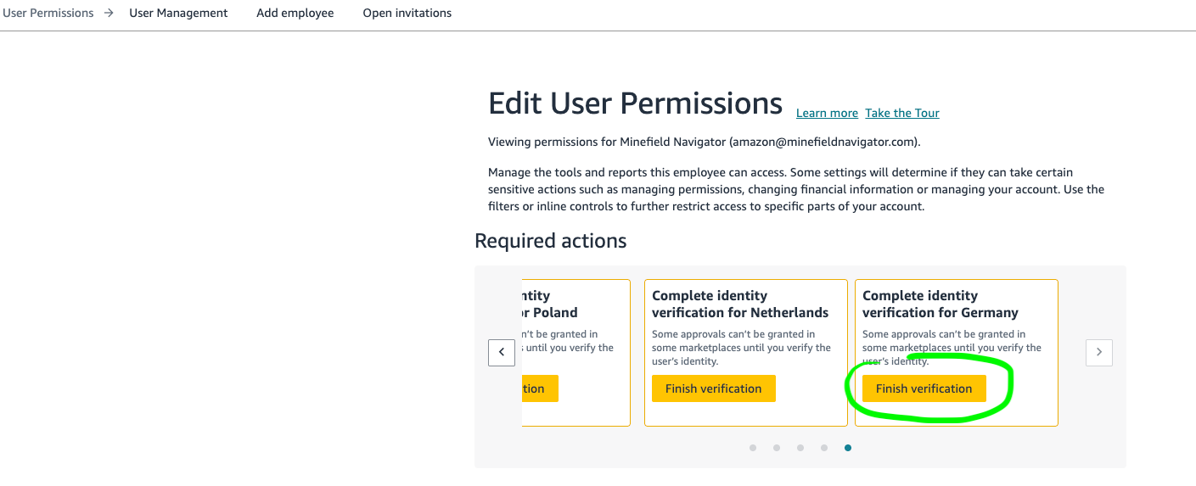The image size is (1196, 486).
Task: Select the third carousel pagination dot
Action: click(800, 448)
